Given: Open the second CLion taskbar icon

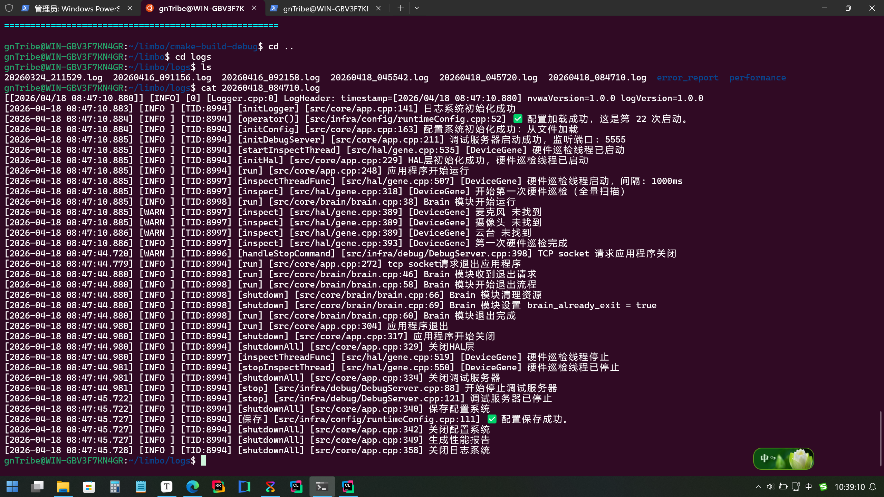Looking at the screenshot, I should coord(348,487).
